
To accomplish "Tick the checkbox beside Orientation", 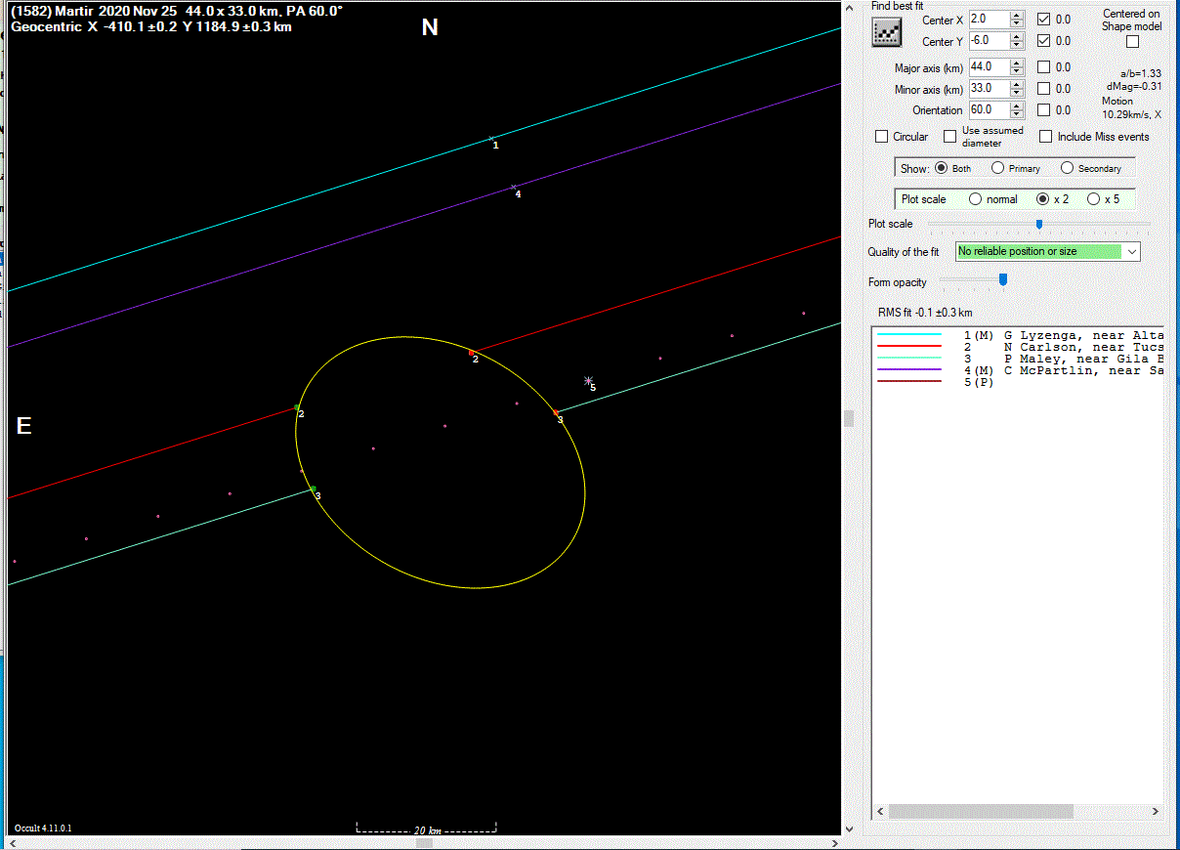I will pos(1043,110).
